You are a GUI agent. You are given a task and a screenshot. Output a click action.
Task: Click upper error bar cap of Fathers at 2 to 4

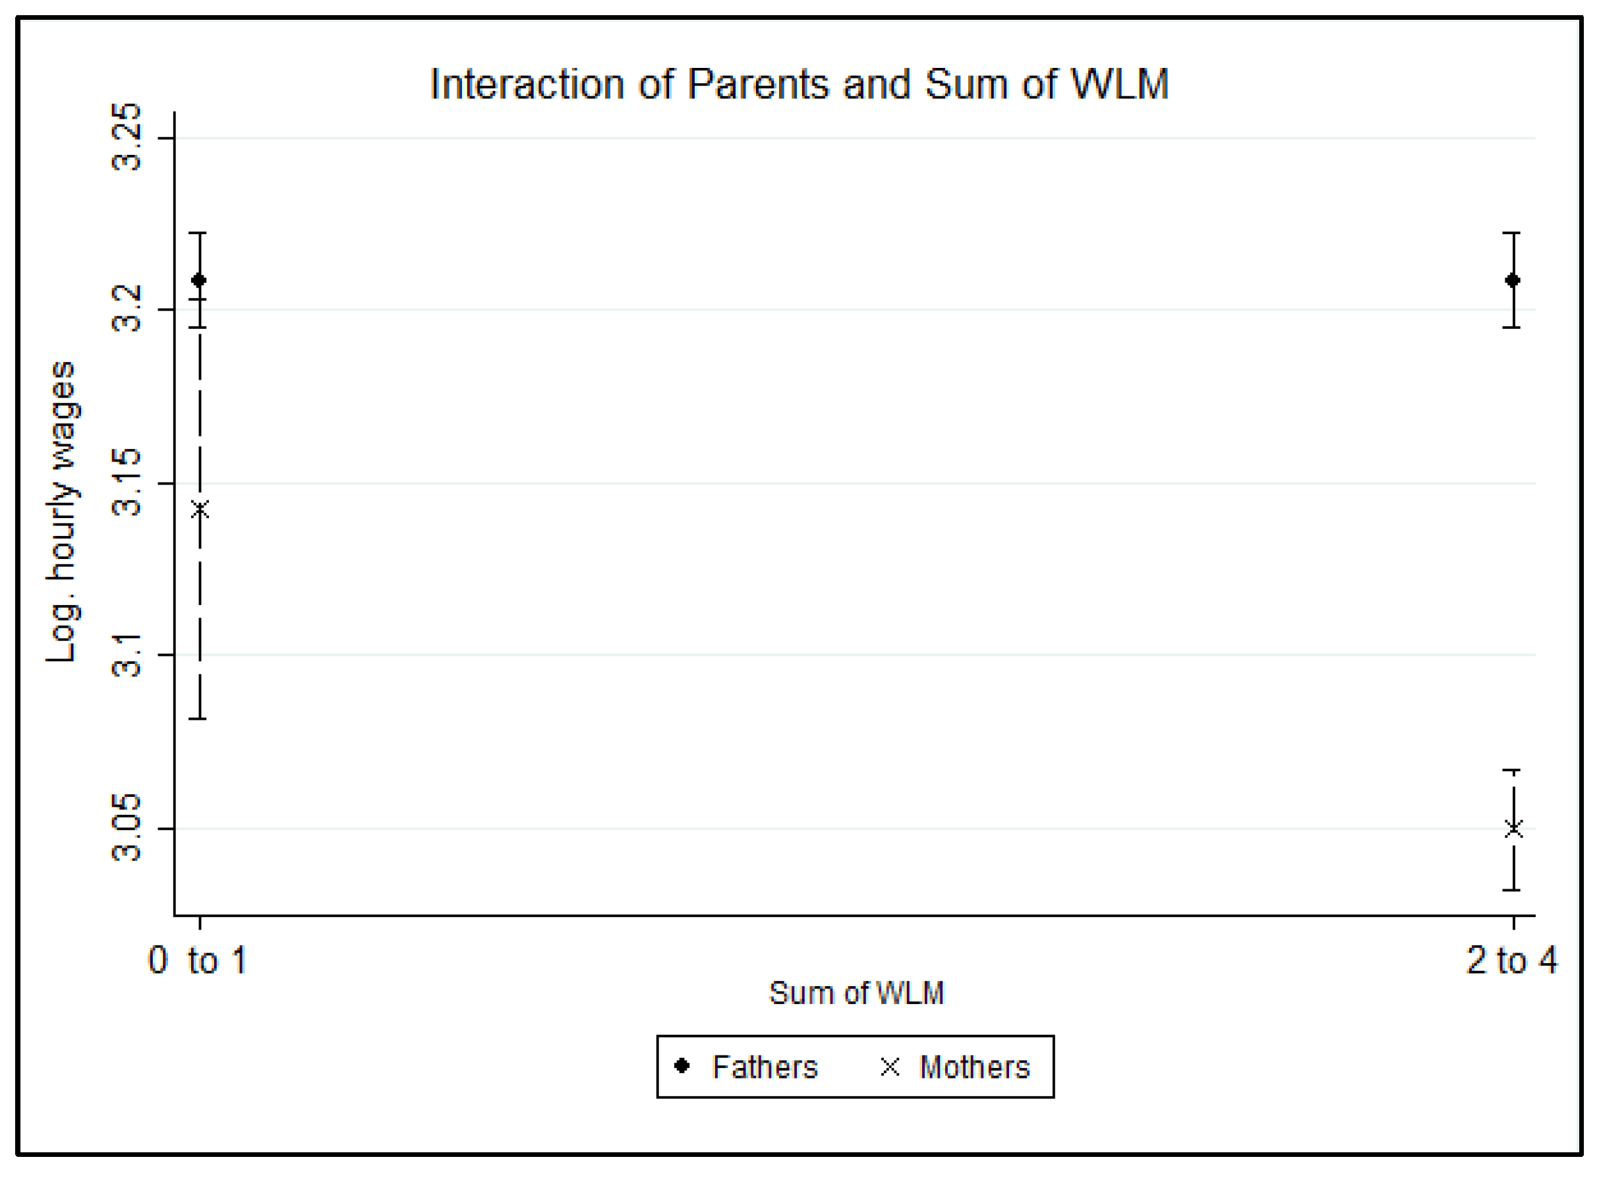pyautogui.click(x=1513, y=233)
